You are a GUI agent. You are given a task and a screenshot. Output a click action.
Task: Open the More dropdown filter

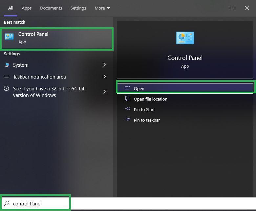pos(102,8)
